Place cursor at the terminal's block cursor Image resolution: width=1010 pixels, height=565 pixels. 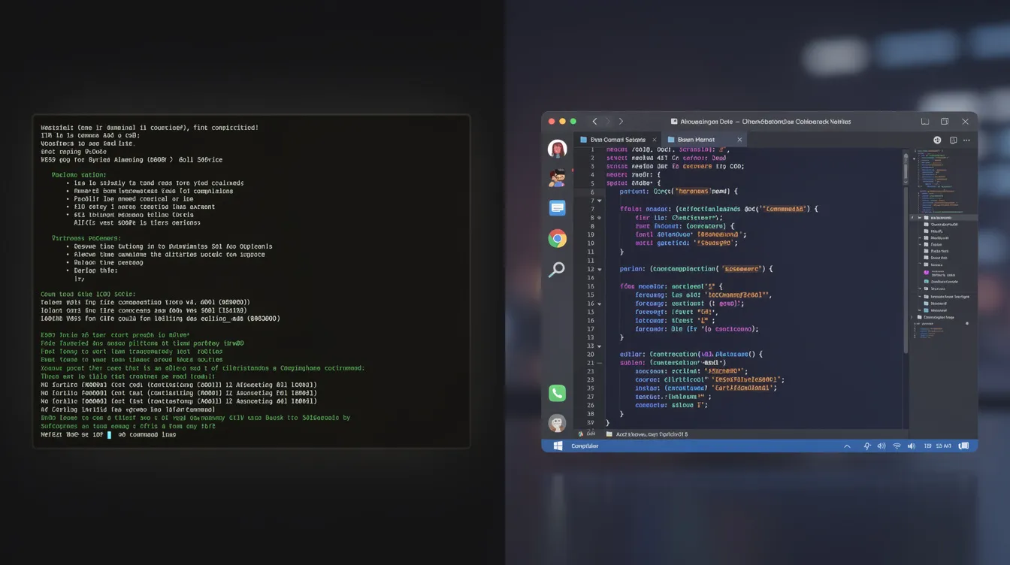coord(109,434)
